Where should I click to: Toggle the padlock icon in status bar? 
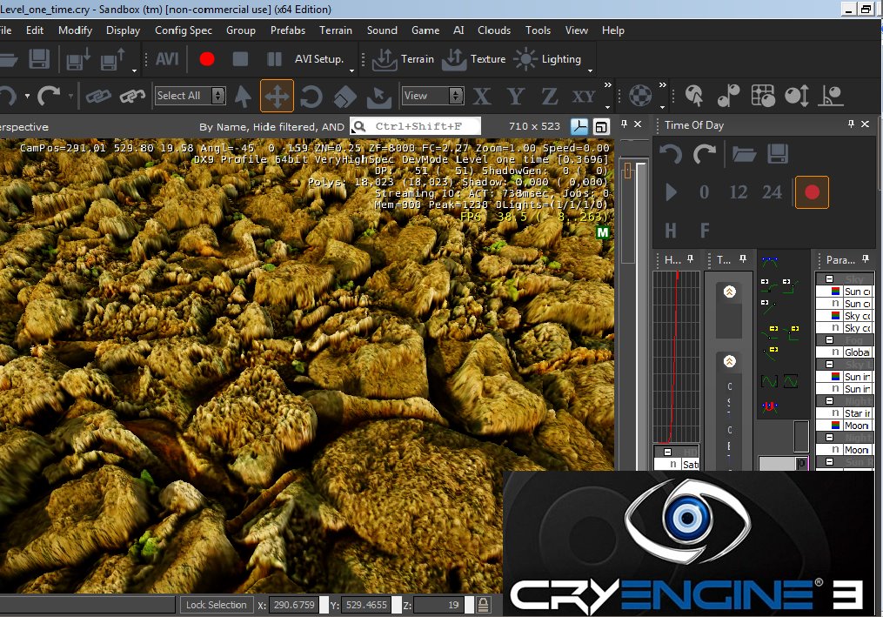483,605
